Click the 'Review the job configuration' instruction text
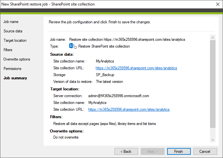 tap(100, 22)
